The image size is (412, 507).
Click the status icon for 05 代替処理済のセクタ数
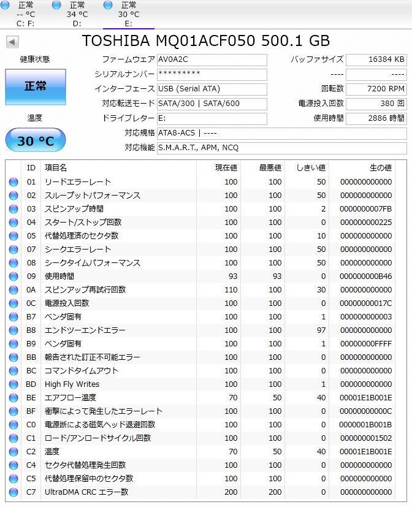[13, 236]
